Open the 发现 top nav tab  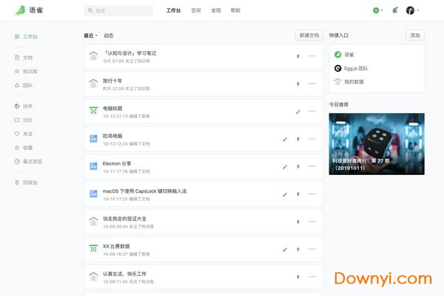coord(216,10)
